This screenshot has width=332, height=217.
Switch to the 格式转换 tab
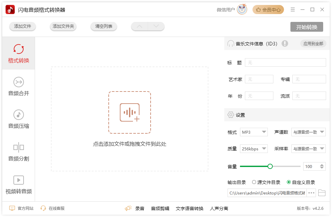[x=19, y=54]
